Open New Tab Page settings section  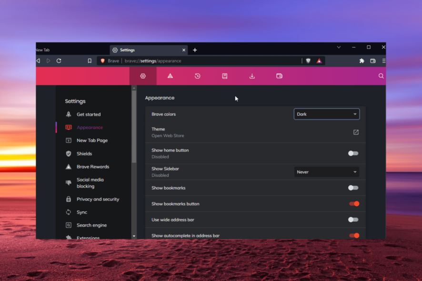(92, 140)
